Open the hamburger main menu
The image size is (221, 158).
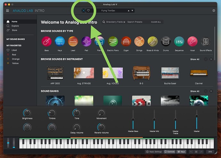tap(7, 11)
